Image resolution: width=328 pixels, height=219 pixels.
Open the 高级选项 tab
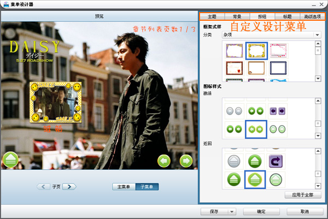tap(312, 16)
